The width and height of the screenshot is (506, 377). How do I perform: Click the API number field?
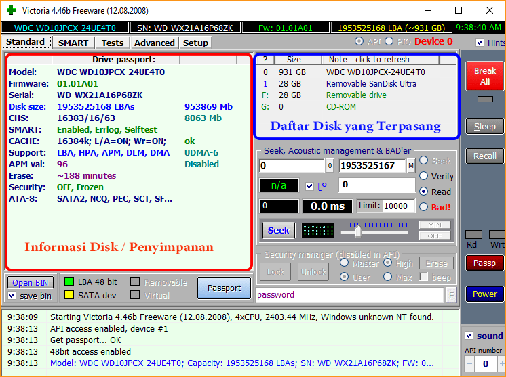(x=486, y=363)
